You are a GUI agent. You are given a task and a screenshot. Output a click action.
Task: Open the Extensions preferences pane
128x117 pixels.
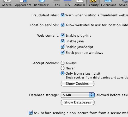point(109,3)
